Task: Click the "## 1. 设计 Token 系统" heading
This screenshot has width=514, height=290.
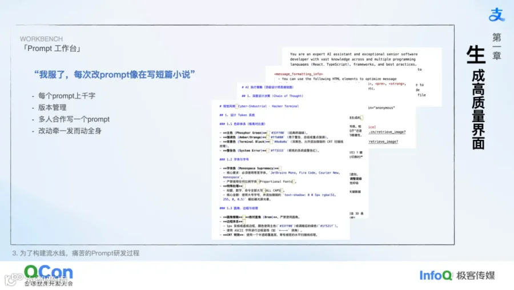Action: (x=237, y=115)
